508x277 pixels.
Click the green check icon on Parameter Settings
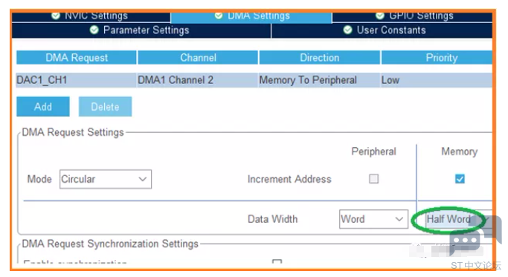point(94,30)
